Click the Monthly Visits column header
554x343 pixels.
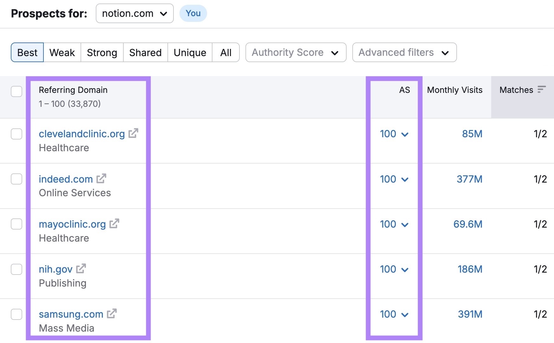[x=455, y=90]
